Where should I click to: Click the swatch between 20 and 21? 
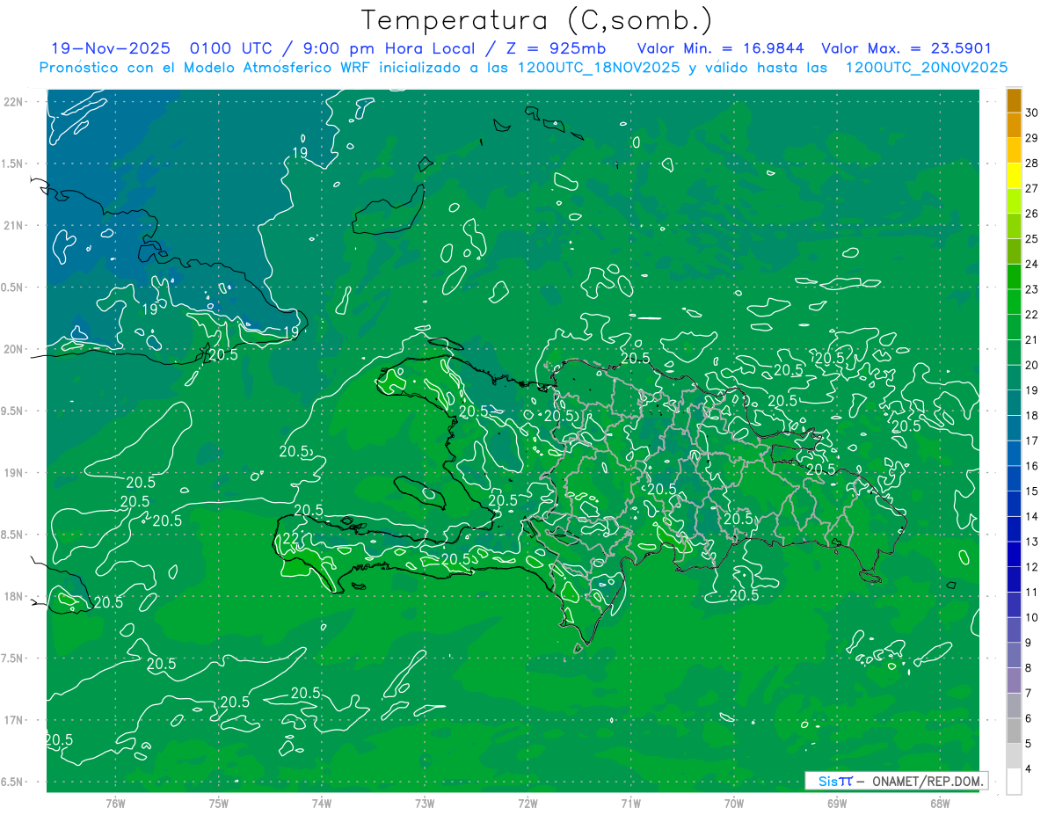point(1015,353)
